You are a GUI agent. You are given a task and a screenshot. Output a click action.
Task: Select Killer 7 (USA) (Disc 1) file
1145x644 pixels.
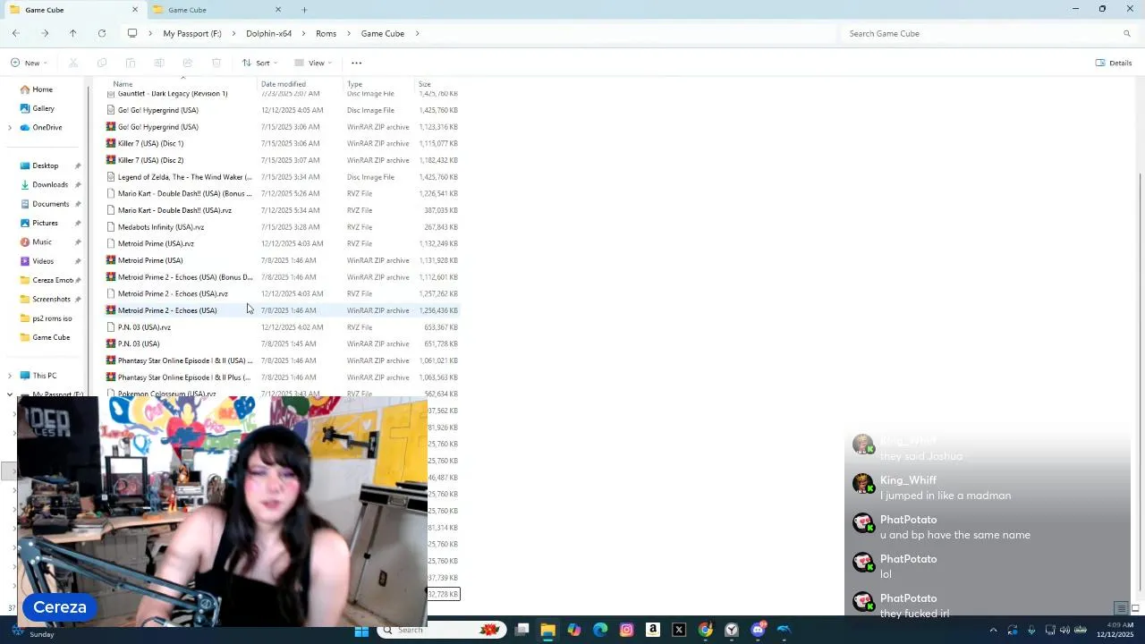[282, 143]
